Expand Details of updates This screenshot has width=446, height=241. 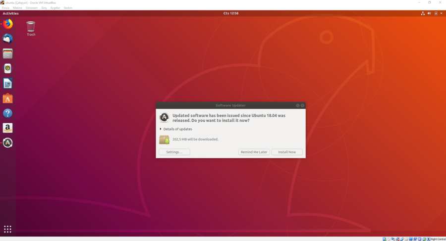(176, 129)
